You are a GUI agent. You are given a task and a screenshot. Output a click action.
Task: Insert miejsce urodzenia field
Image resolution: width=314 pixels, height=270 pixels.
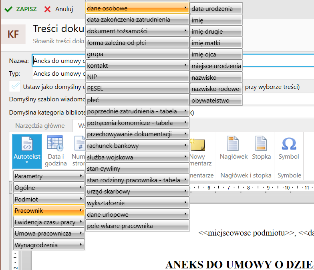[x=216, y=66]
